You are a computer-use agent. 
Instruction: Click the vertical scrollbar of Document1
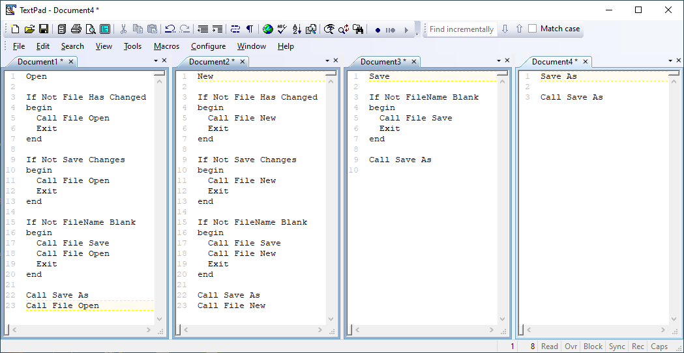(159, 200)
